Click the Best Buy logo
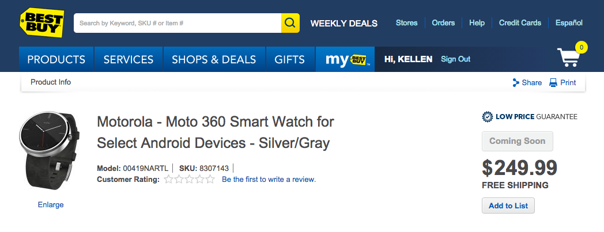Screen dimensions: 604x232 42,23
